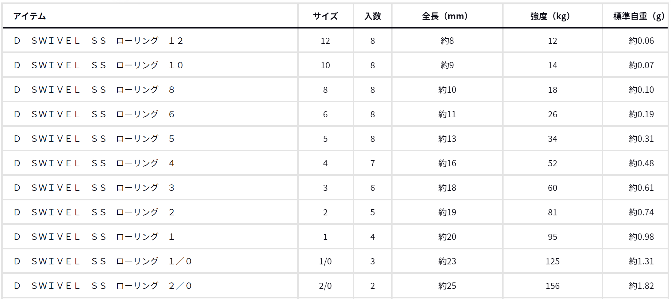Click the 約0.06 weight cell
Image resolution: width=671 pixels, height=299 pixels.
tap(641, 41)
